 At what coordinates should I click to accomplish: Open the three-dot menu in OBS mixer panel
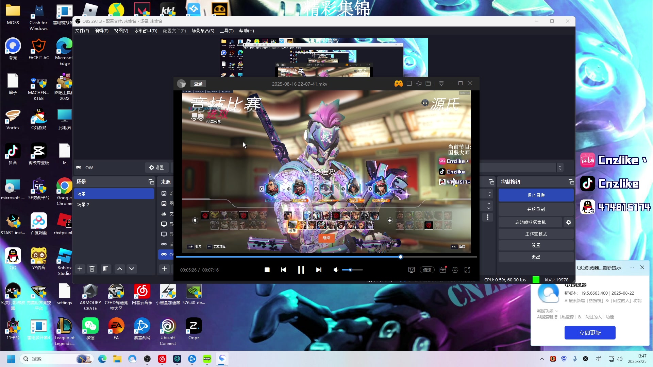pyautogui.click(x=488, y=217)
